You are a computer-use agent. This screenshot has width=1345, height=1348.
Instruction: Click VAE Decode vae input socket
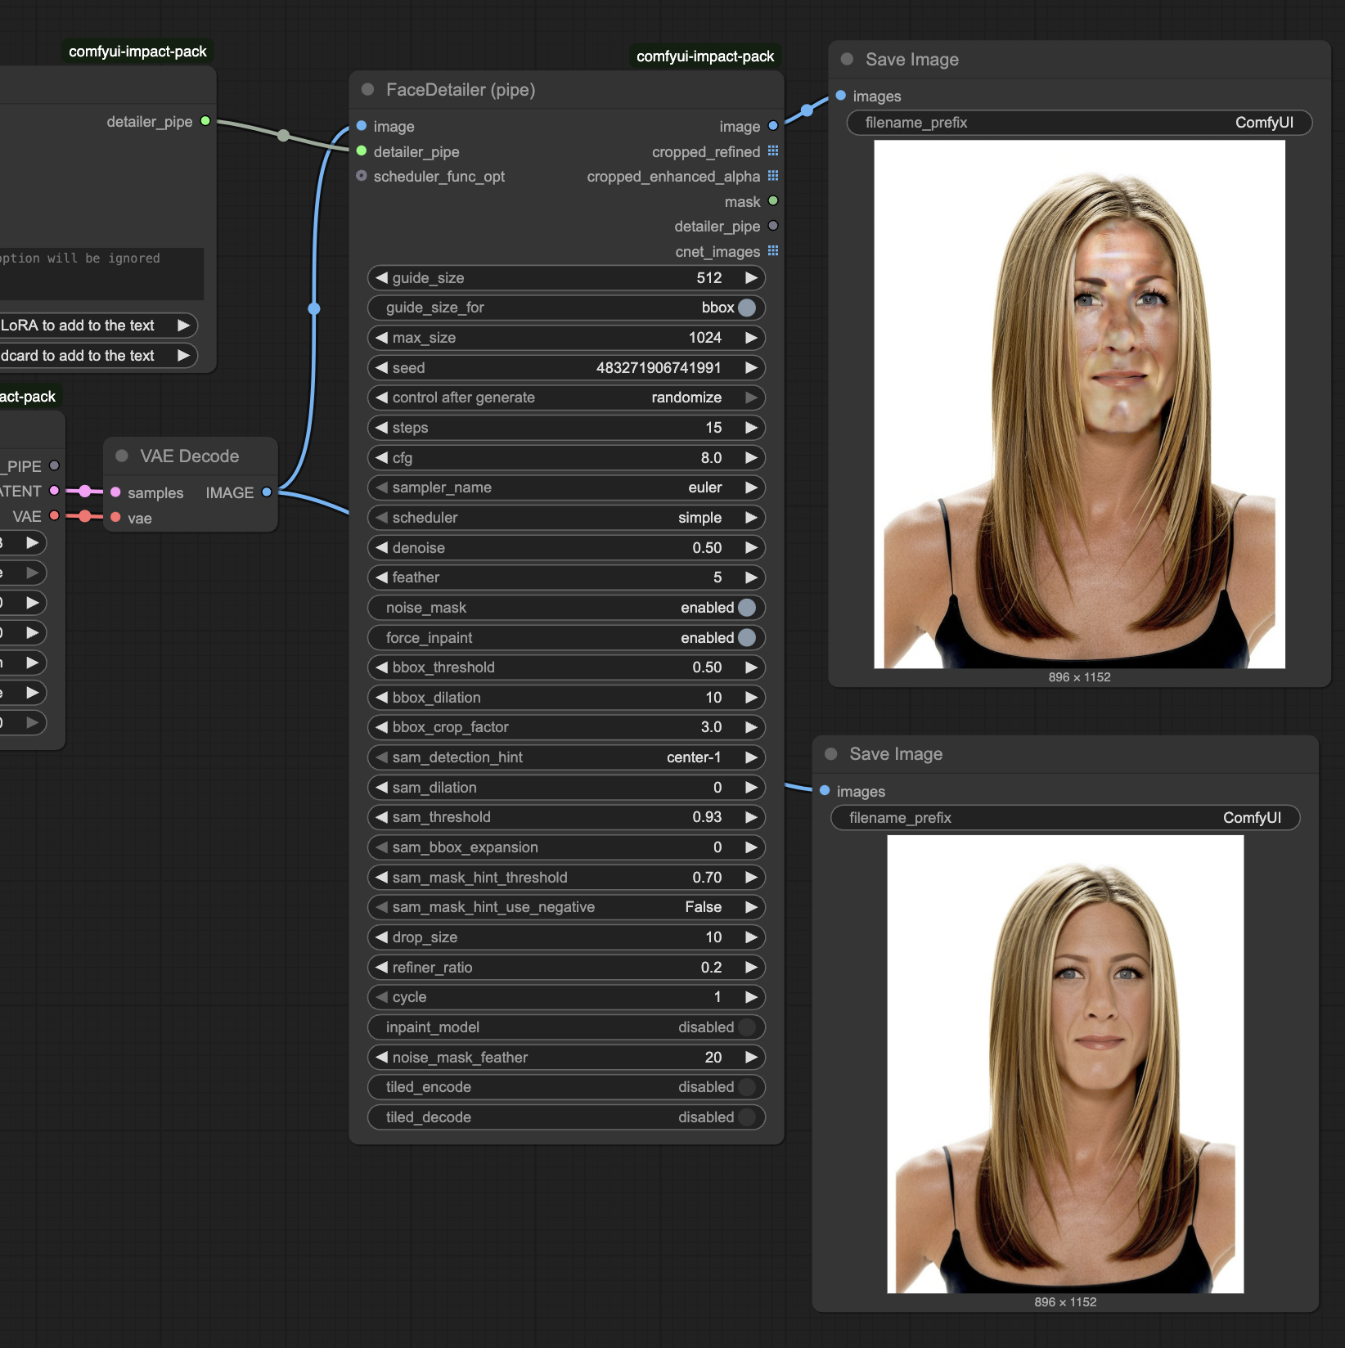point(115,517)
